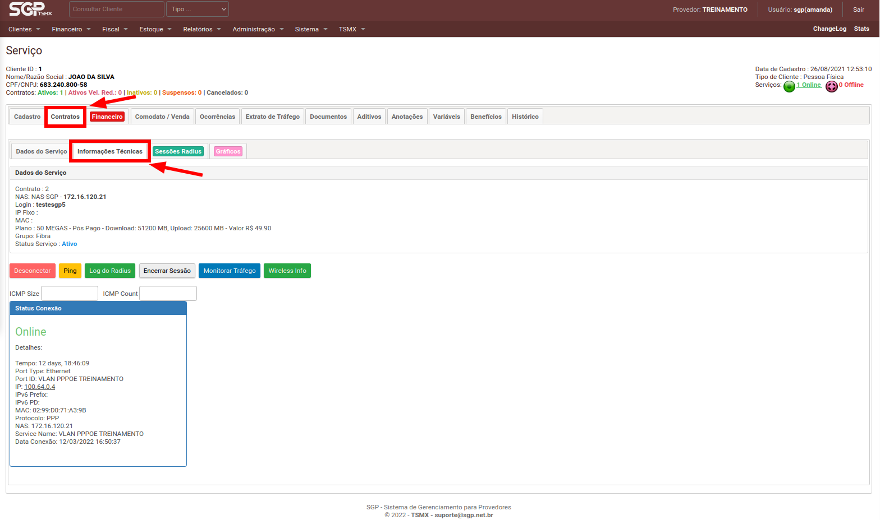880x520 pixels.
Task: Click the SGP TSMX logo
Action: pos(30,9)
